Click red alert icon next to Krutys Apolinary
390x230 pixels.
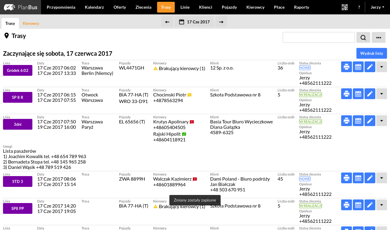[x=192, y=122]
